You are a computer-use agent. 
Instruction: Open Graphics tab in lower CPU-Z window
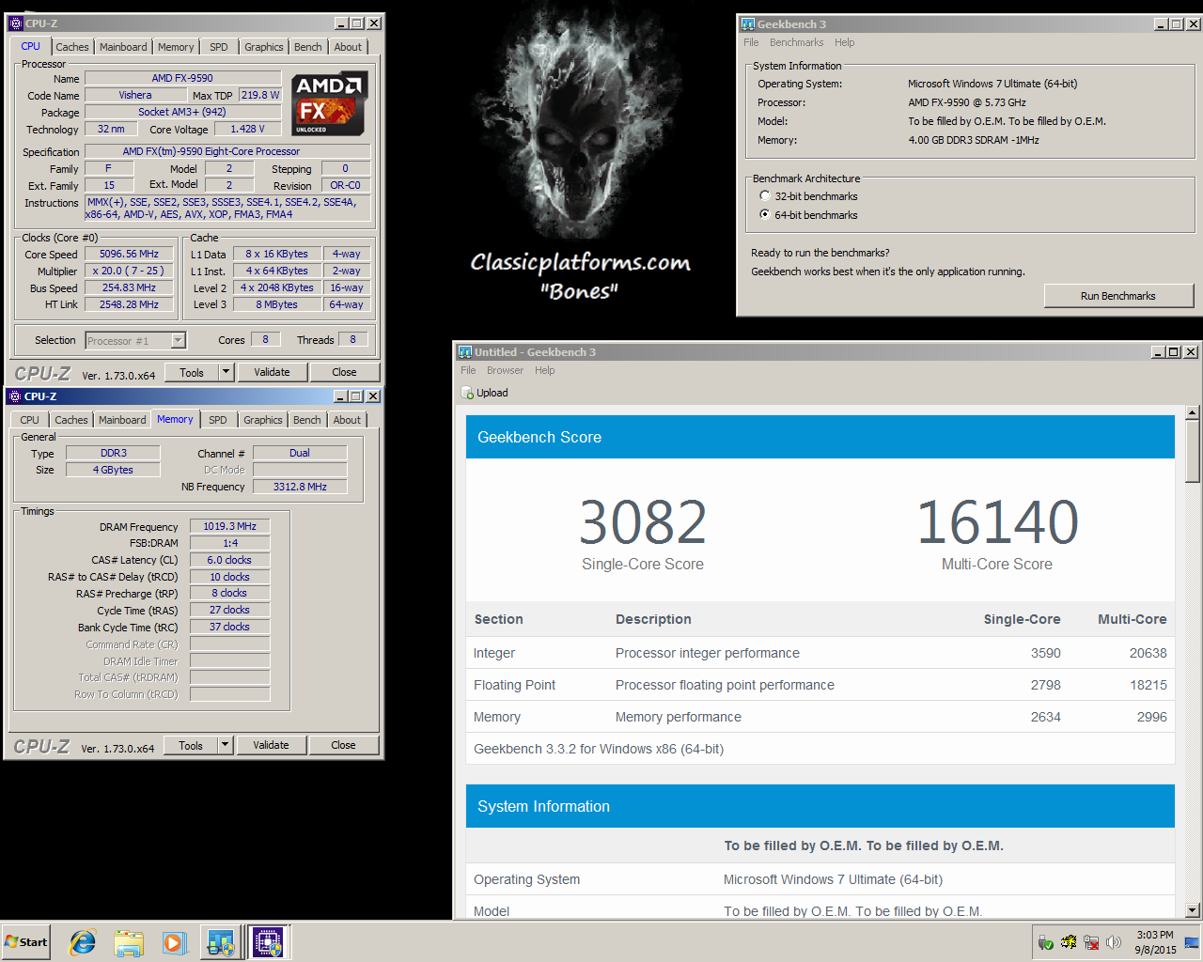(x=263, y=420)
